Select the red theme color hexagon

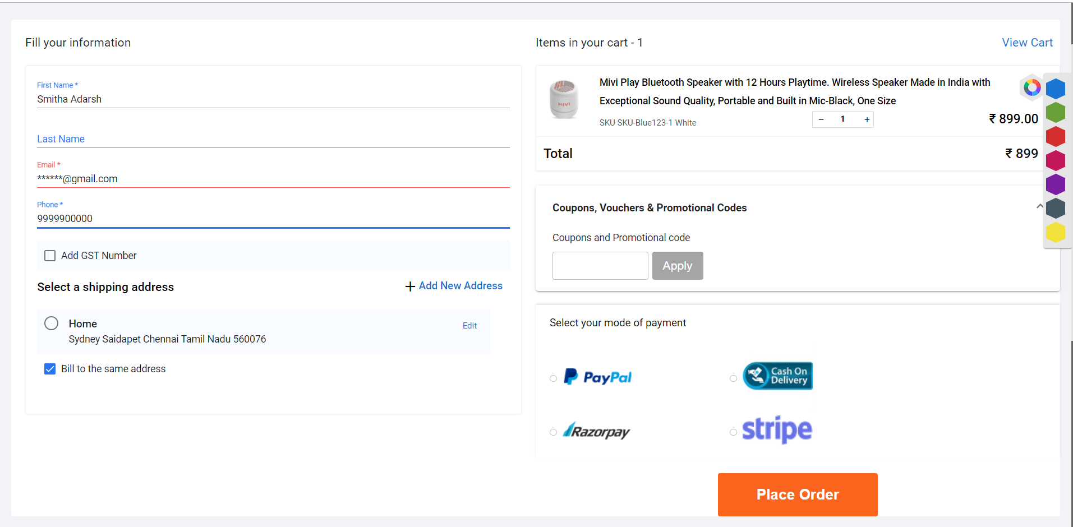[1056, 136]
